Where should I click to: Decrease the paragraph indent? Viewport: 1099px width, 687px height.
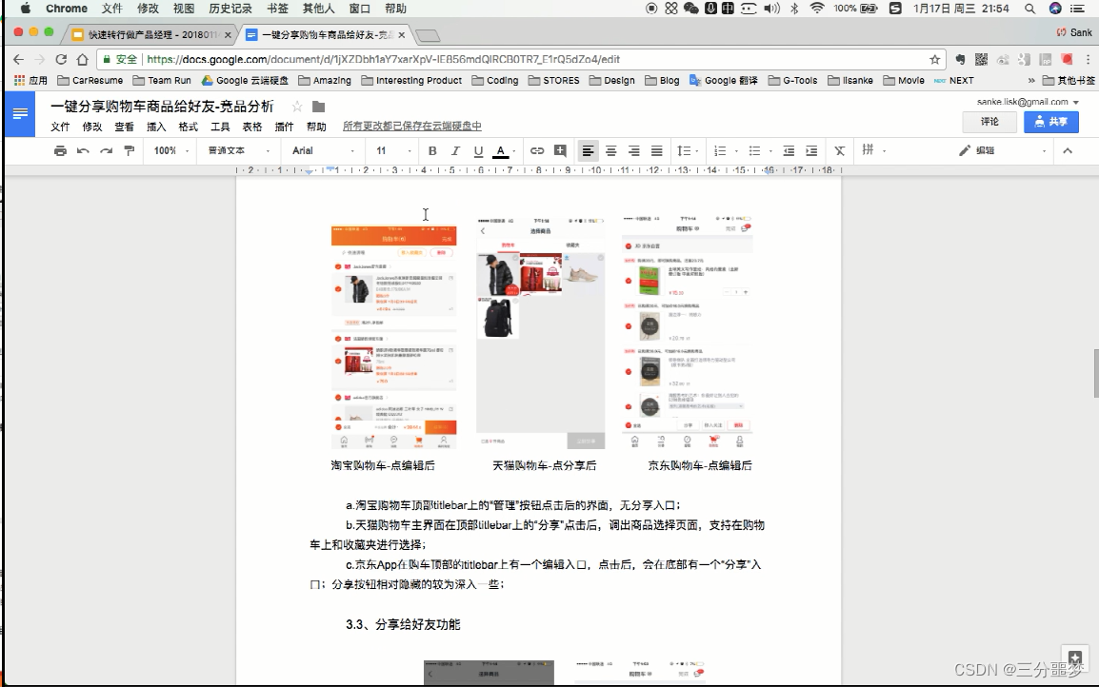tap(789, 150)
